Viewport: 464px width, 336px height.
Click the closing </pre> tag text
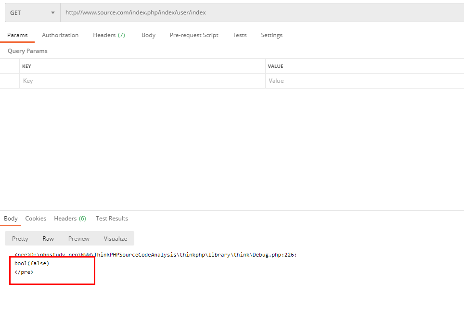pyautogui.click(x=24, y=272)
